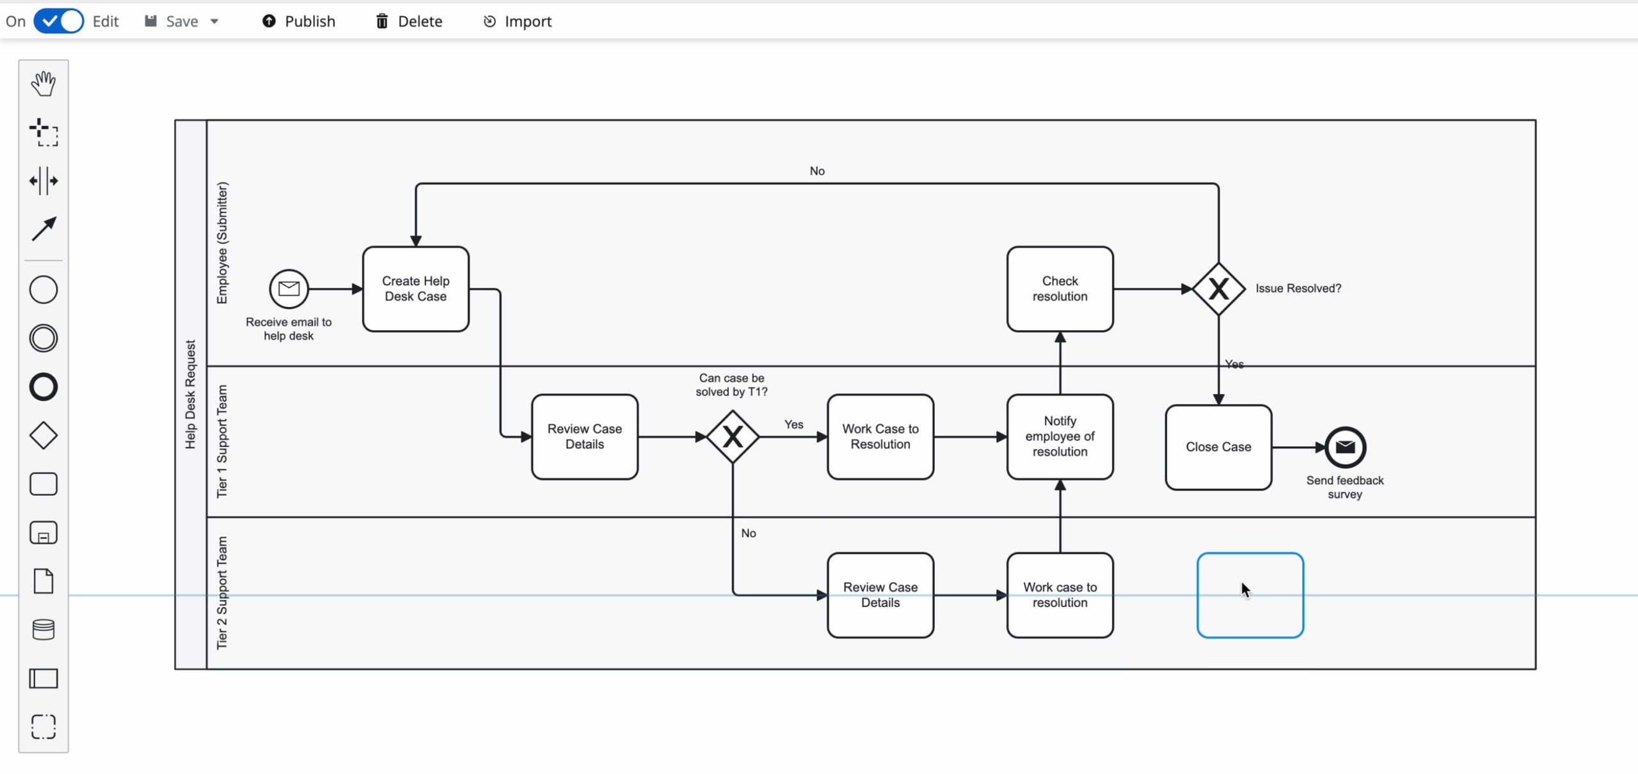Viewport: 1638px width, 774px height.
Task: Select the Check resolution task
Action: coord(1060,289)
